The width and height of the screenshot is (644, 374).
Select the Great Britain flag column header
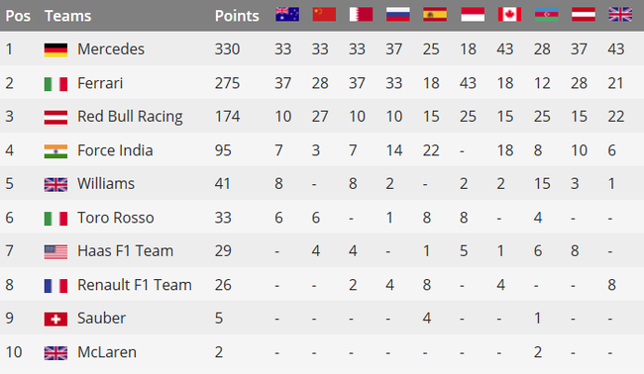620,15
